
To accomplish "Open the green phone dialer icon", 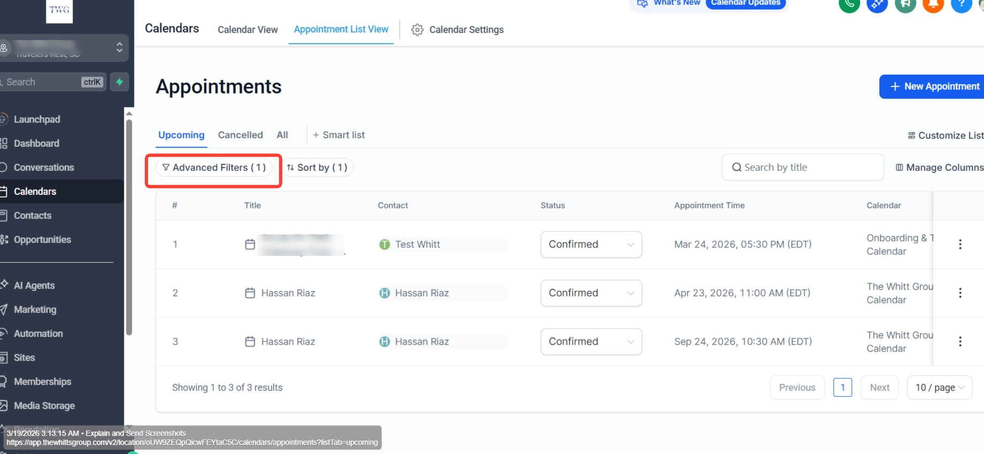I will tap(849, 4).
